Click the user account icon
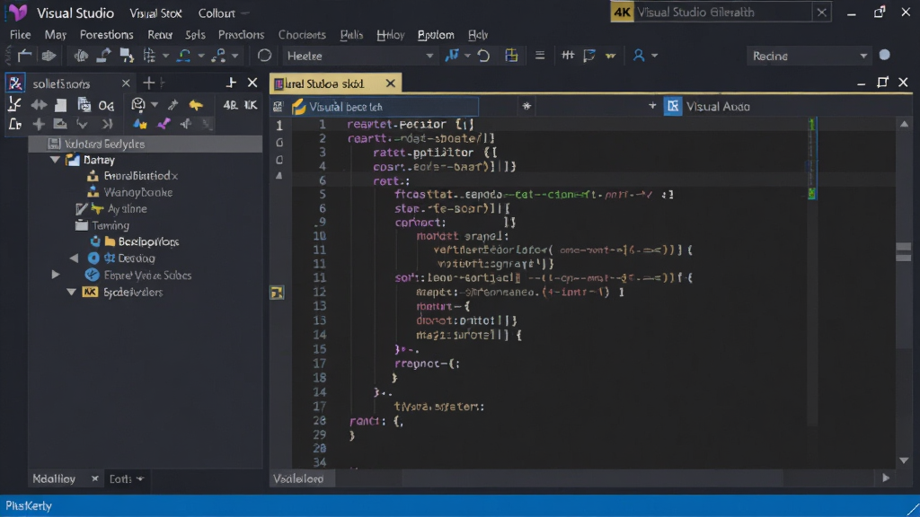The image size is (920, 517). point(639,56)
